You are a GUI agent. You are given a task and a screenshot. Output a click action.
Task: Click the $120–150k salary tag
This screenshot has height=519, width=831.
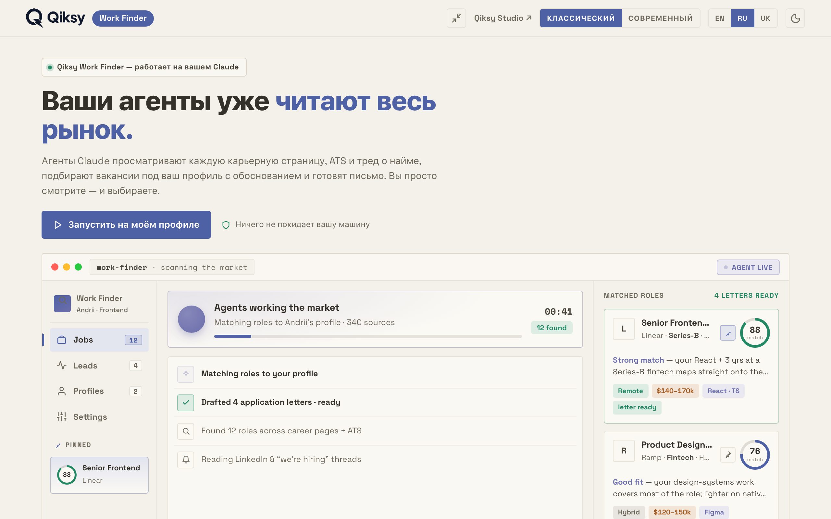coord(672,512)
